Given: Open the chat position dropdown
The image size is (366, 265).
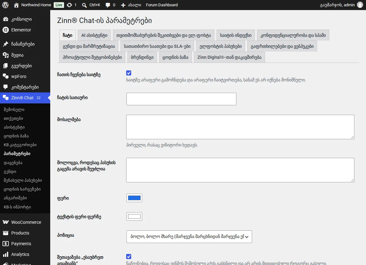Looking at the screenshot, I should pos(189,237).
